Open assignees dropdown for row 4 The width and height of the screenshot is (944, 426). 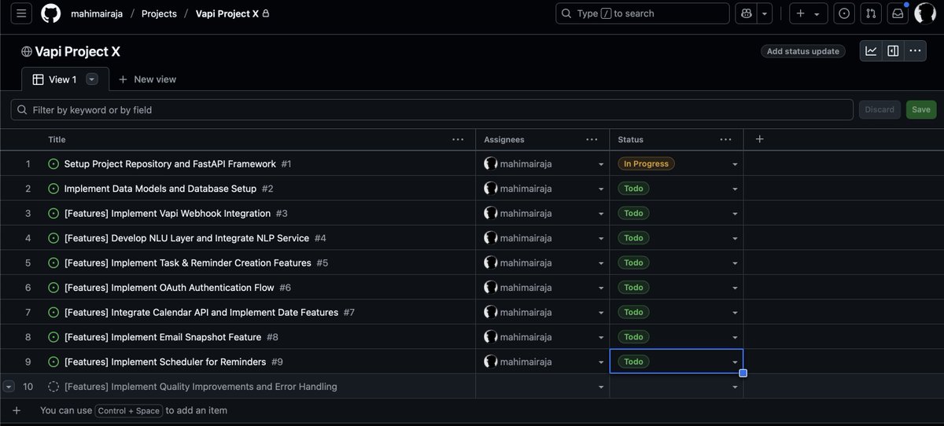click(x=601, y=238)
